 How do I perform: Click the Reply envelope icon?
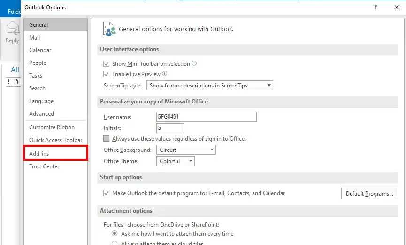(x=12, y=29)
